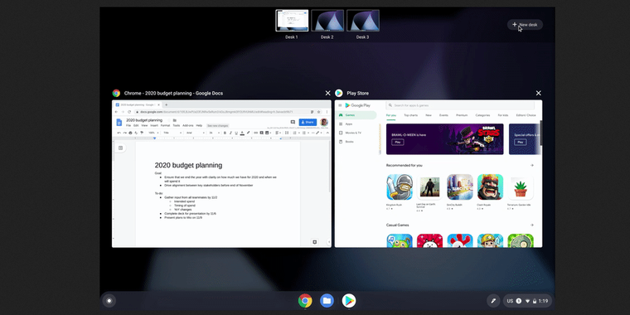This screenshot has width=630, height=315.
Task: Open text color picker in Docs toolbar
Action: point(242,133)
